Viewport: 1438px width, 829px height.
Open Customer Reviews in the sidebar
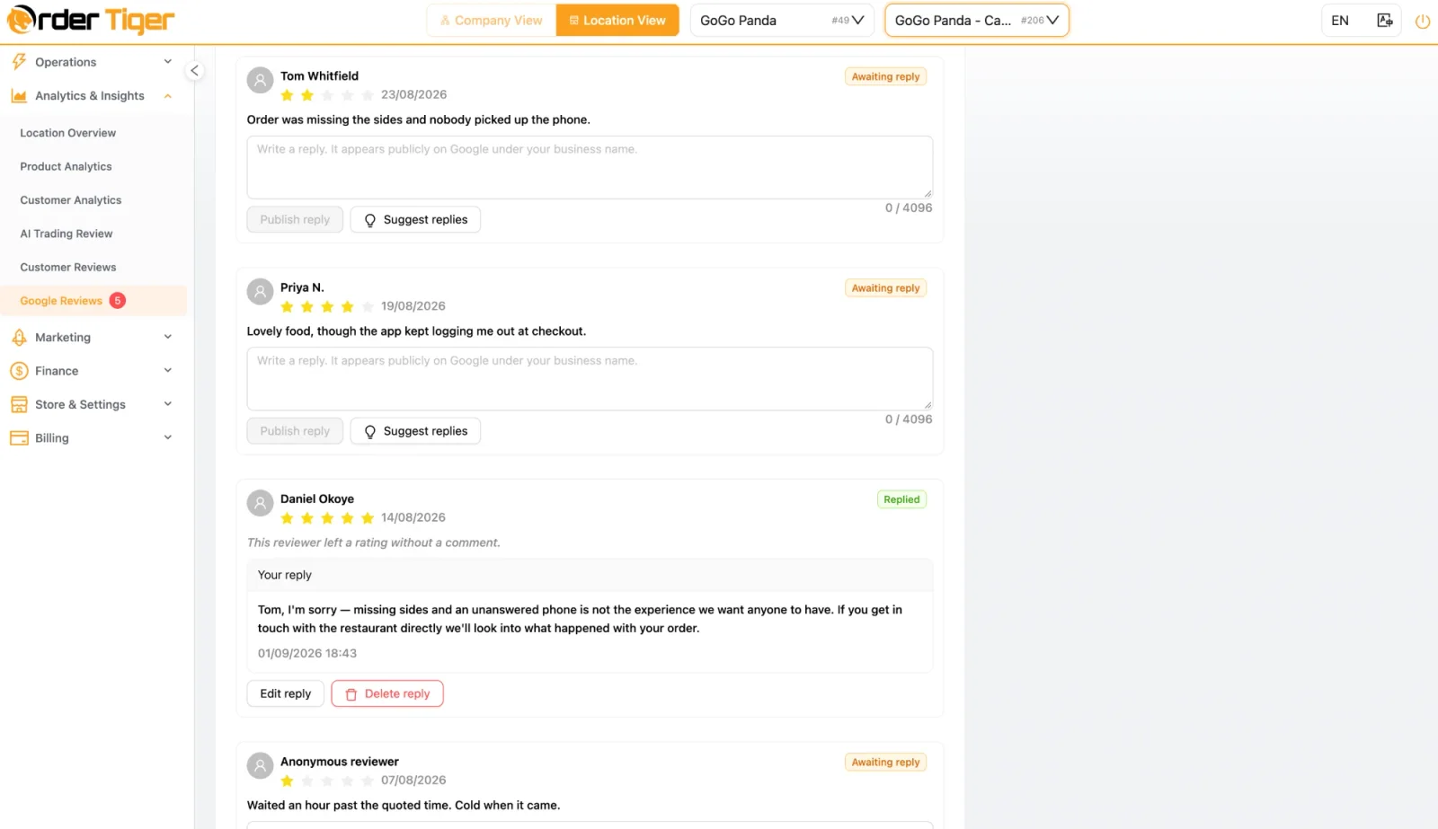click(x=68, y=268)
